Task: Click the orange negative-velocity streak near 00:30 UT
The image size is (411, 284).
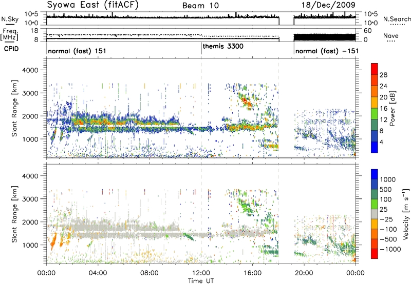Action: (x=53, y=241)
